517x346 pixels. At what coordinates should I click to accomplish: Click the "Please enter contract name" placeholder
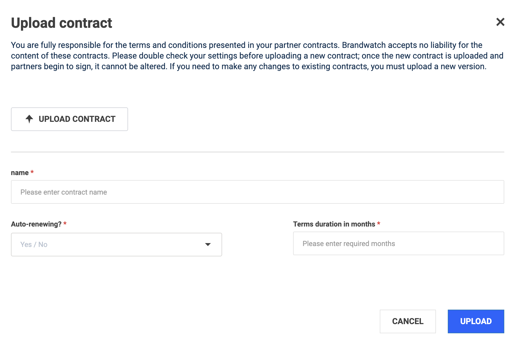pyautogui.click(x=64, y=192)
